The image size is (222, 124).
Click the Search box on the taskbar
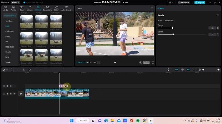83,121
